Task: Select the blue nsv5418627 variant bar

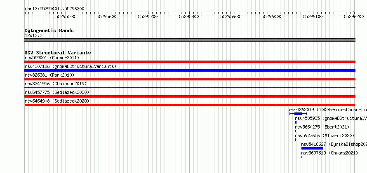Action: (x=312, y=148)
